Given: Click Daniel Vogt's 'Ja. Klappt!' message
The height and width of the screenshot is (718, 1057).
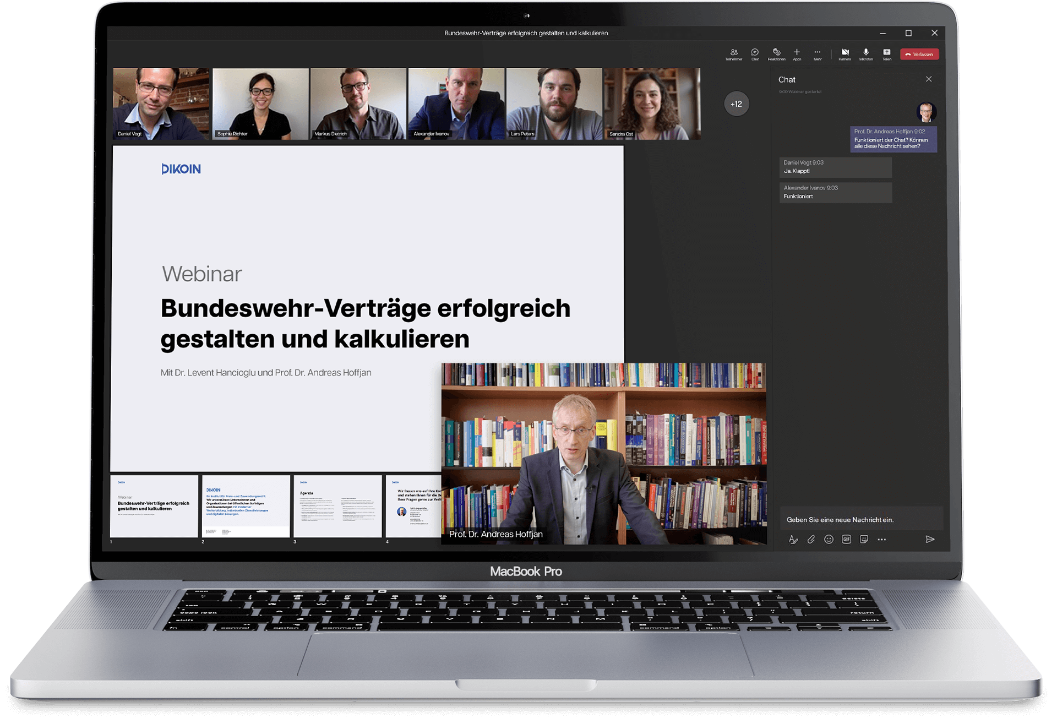Looking at the screenshot, I should [835, 167].
